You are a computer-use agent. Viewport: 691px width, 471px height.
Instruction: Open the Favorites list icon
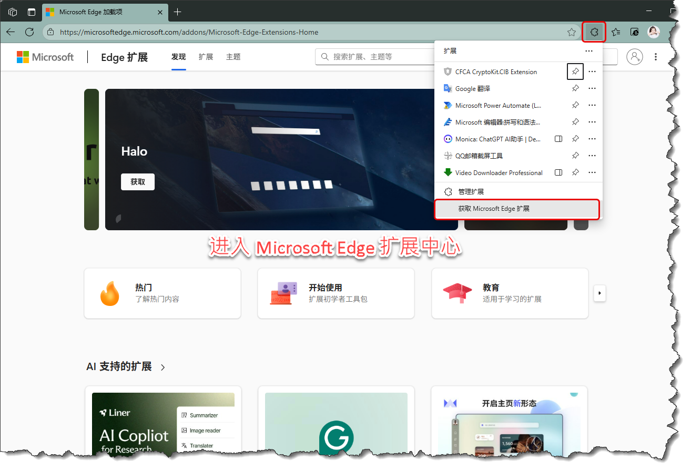[616, 32]
